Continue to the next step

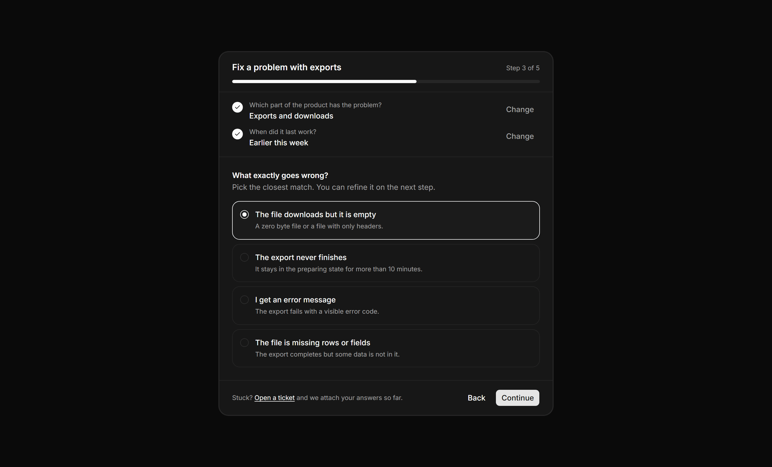point(517,398)
